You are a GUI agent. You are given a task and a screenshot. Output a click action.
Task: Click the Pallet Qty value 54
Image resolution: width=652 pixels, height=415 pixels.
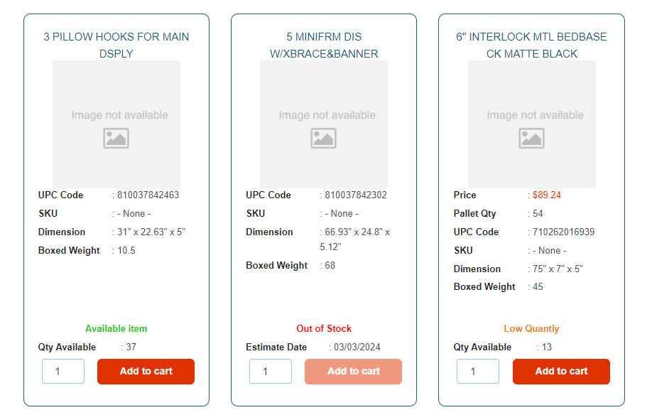pyautogui.click(x=538, y=213)
